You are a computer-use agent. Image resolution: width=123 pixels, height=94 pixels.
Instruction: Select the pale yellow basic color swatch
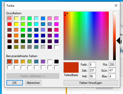(x=16, y=18)
